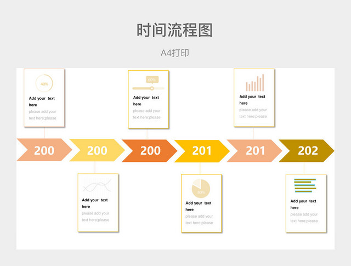Click gray 'please add your' text in slider card
Screen dimensions: 351x266
point(146,111)
